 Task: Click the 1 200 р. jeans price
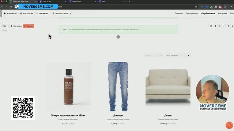114,124
